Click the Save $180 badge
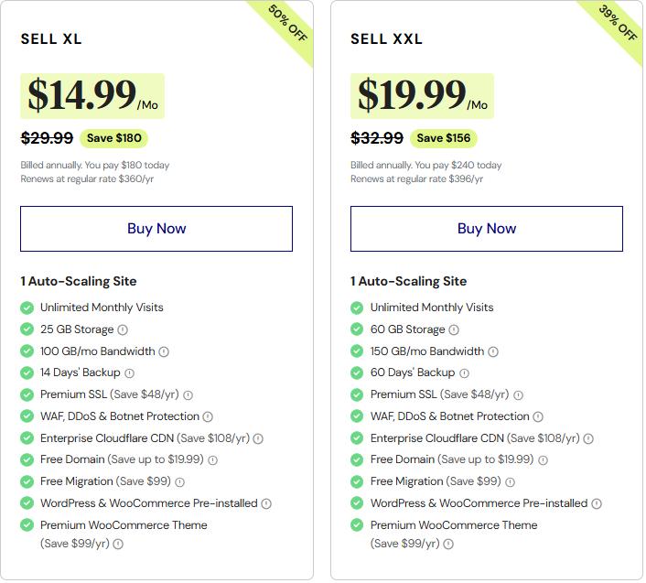 click(x=113, y=138)
